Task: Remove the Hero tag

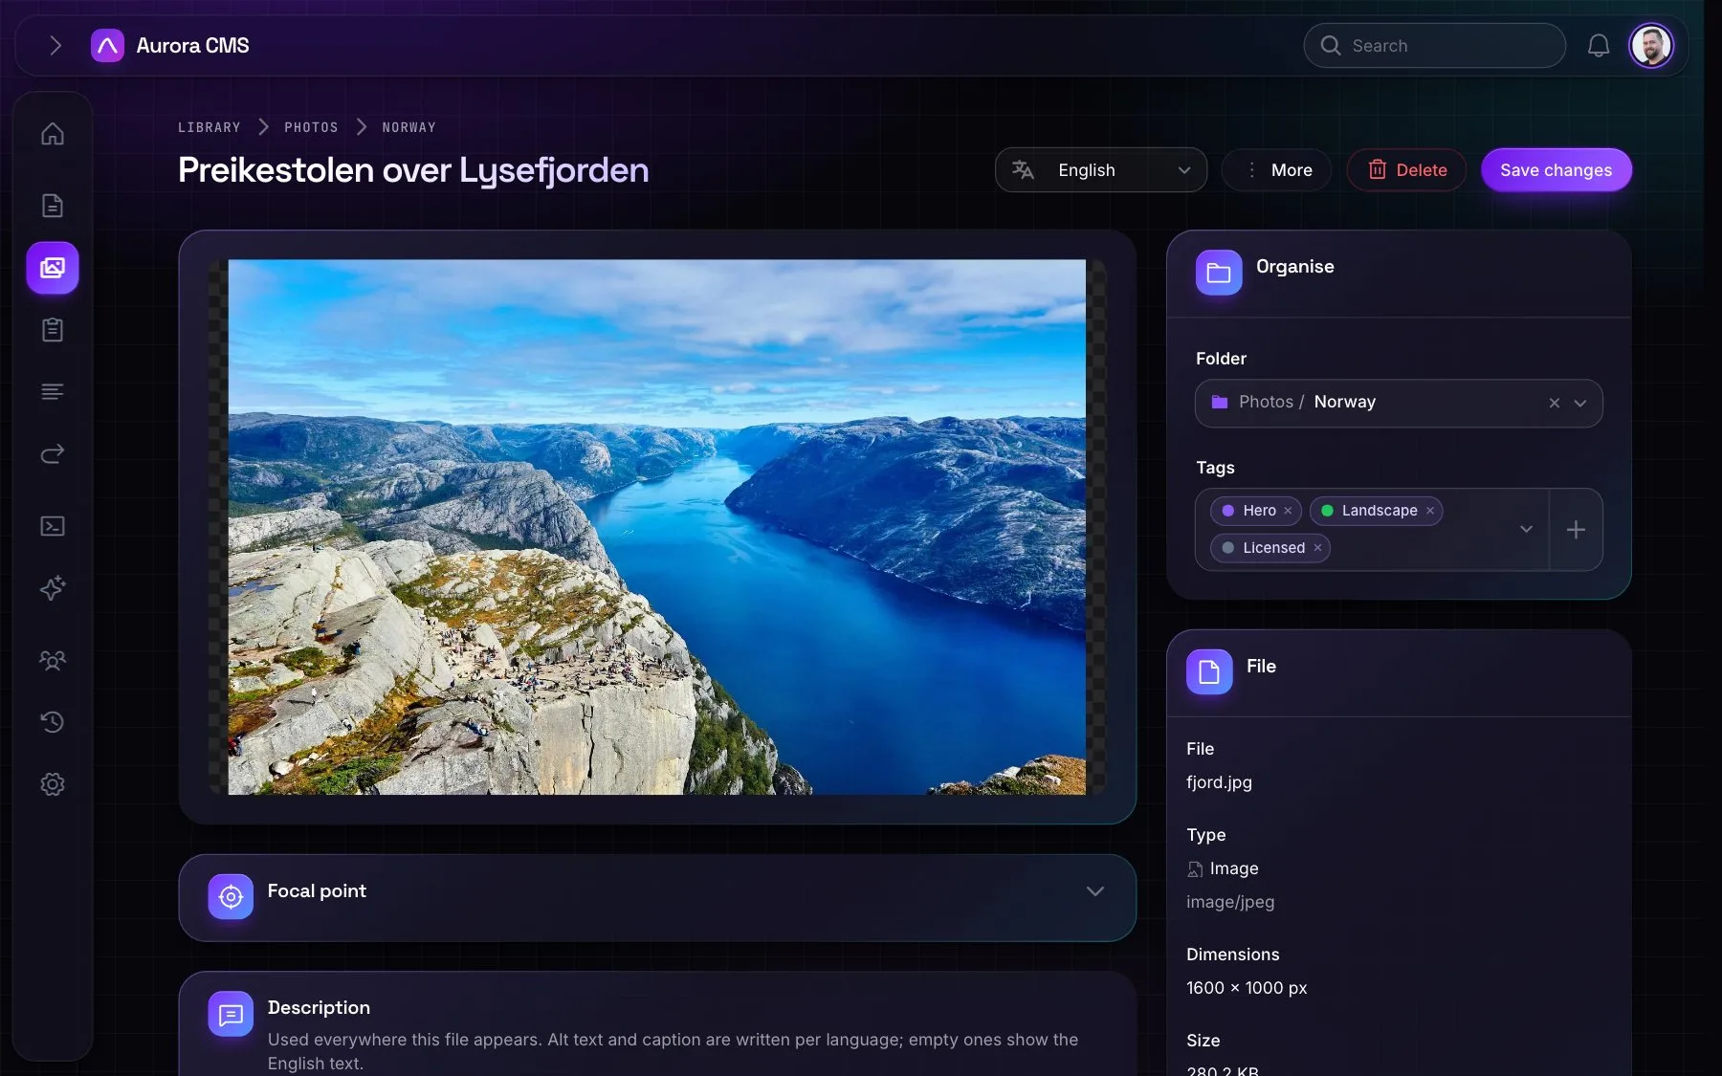Action: coord(1288,511)
